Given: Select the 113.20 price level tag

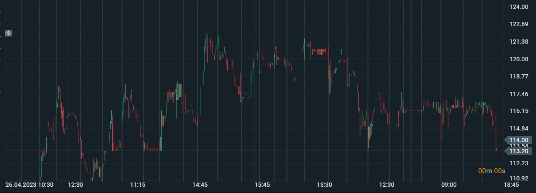Looking at the screenshot, I should (518, 151).
